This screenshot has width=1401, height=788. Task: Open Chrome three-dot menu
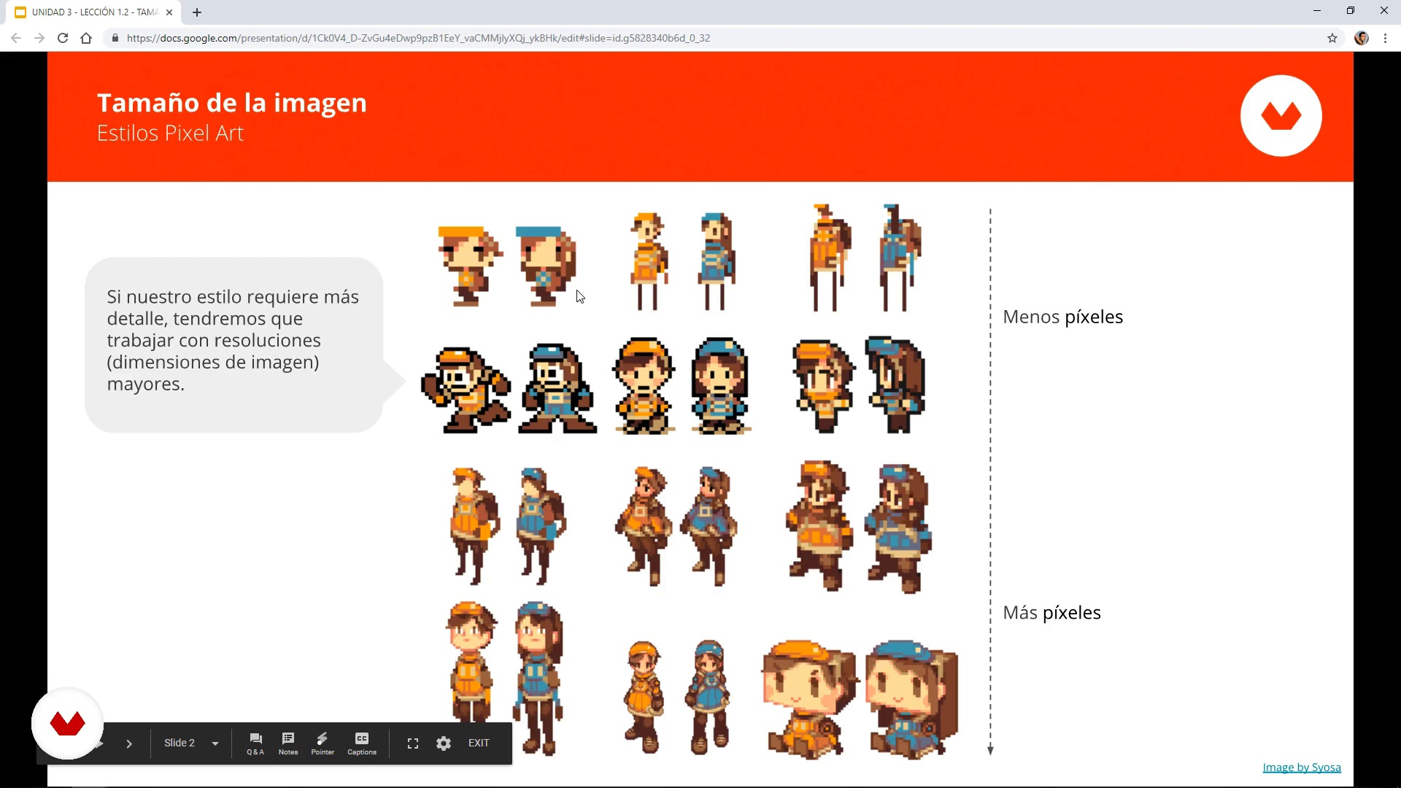(1386, 38)
